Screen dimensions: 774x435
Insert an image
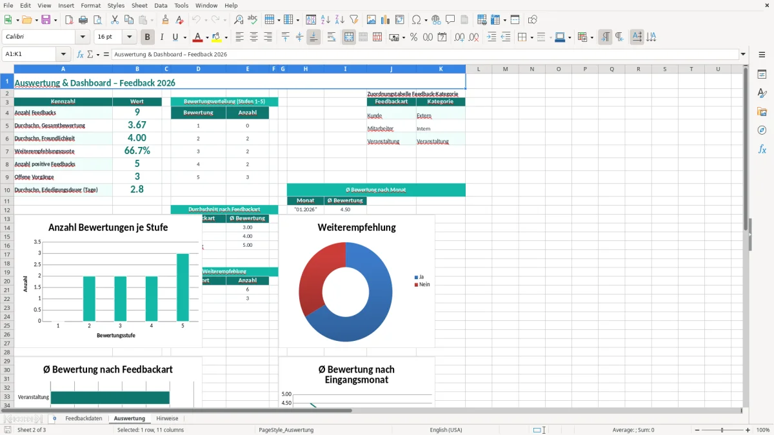pos(372,20)
